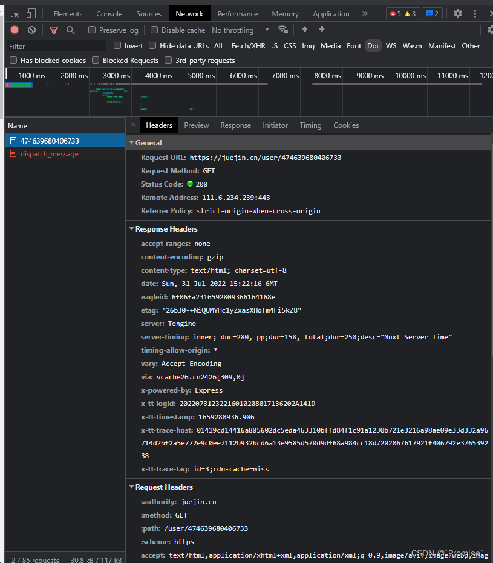Image resolution: width=493 pixels, height=563 pixels.
Task: Toggle the device toolbar icon
Action: coord(31,14)
